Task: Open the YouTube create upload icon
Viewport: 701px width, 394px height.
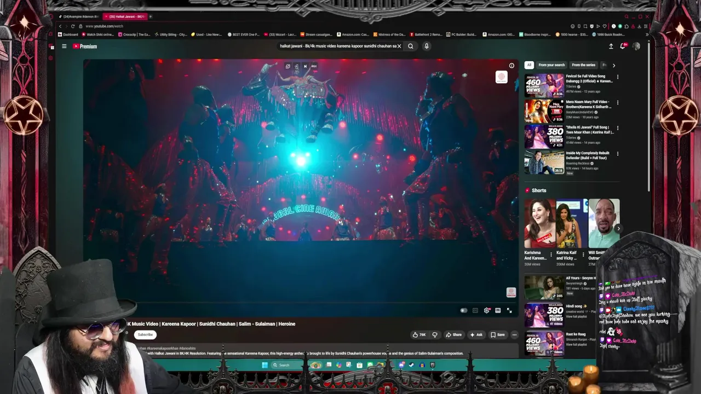Action: (611, 47)
